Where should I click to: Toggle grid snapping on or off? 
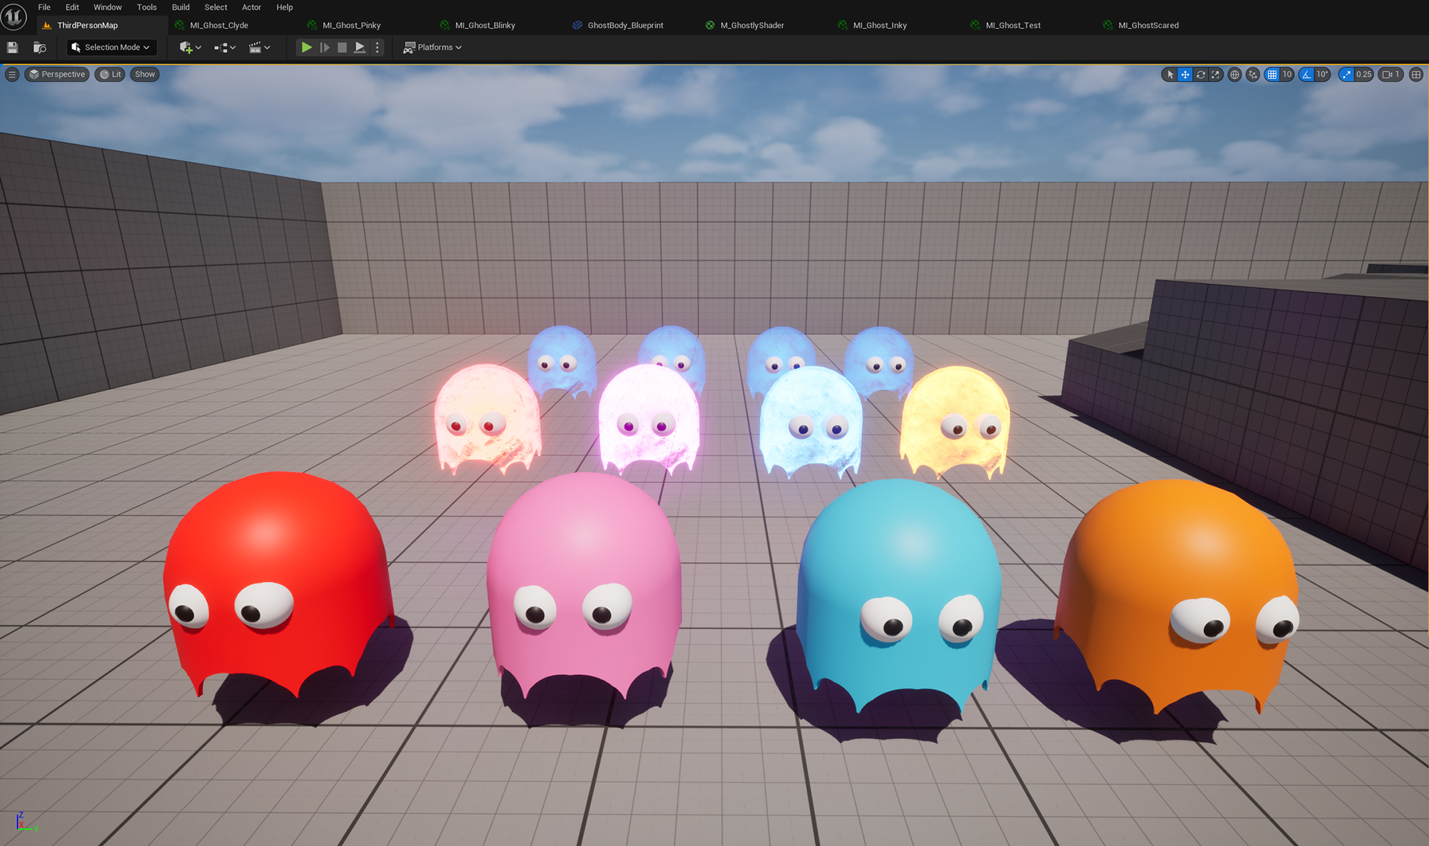(1272, 74)
